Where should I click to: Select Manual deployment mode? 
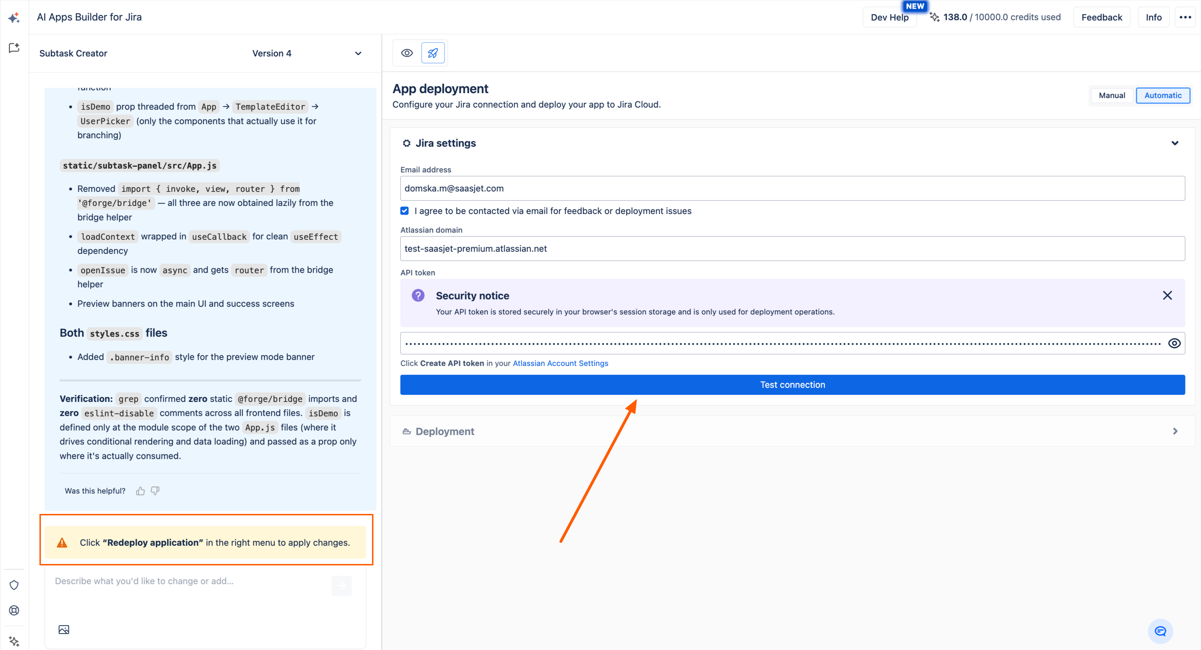point(1112,95)
